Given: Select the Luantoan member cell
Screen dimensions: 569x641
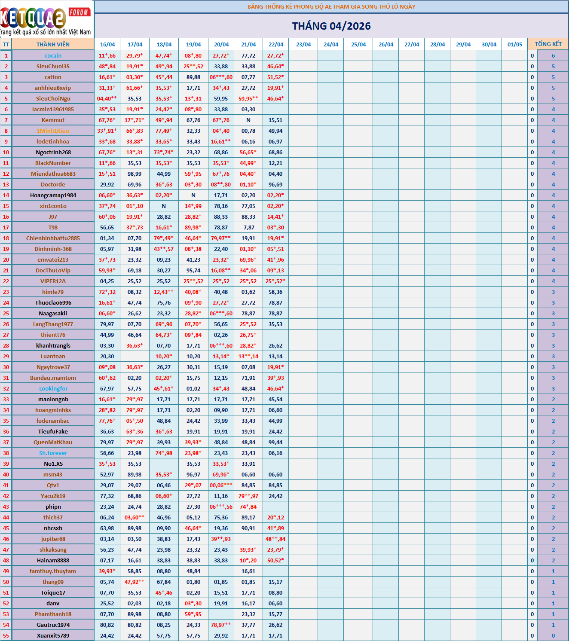Looking at the screenshot, I should point(53,356).
